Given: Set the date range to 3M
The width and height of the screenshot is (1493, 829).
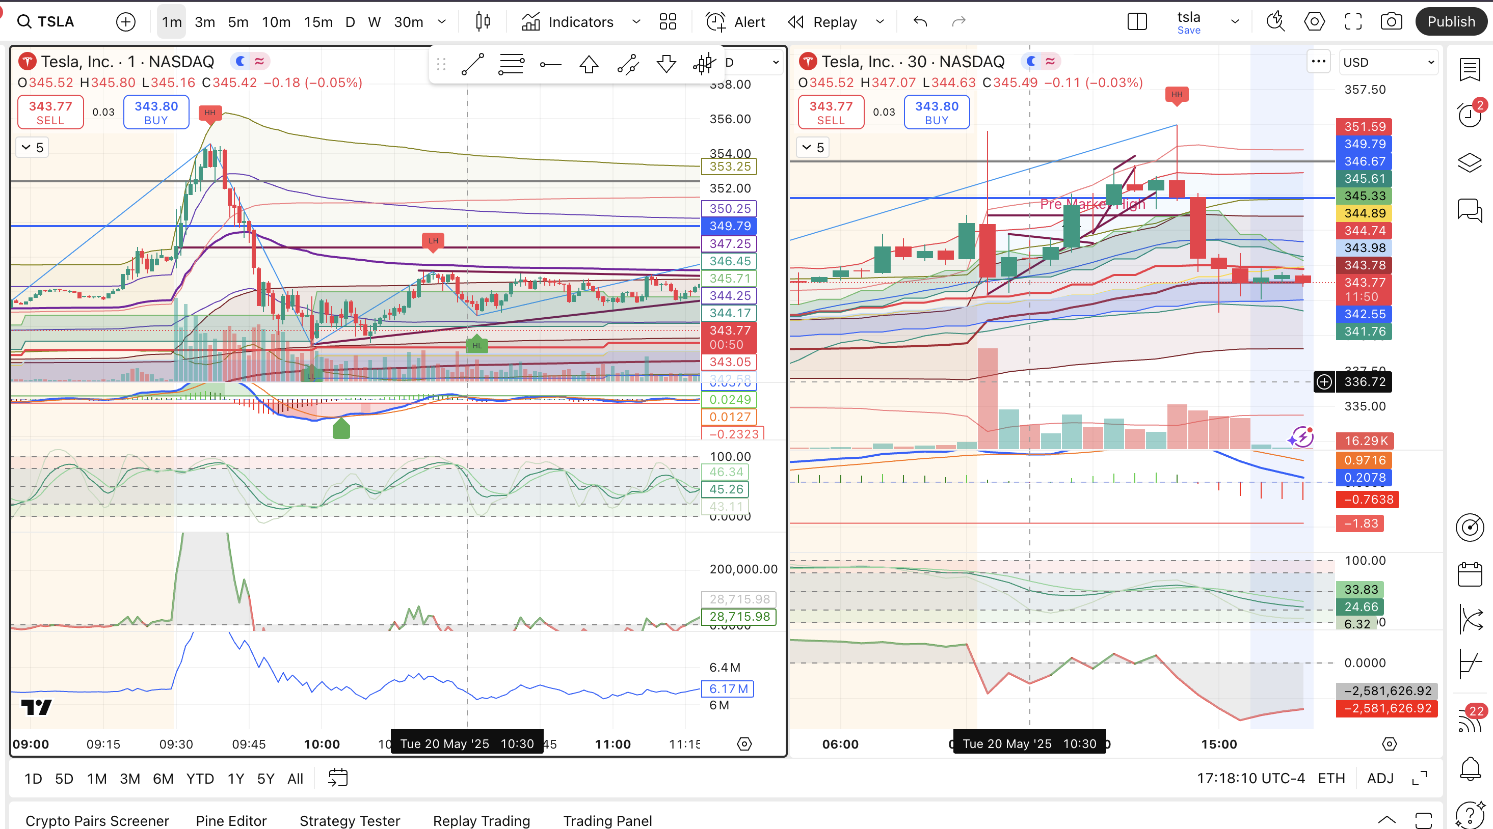Looking at the screenshot, I should coord(130,779).
